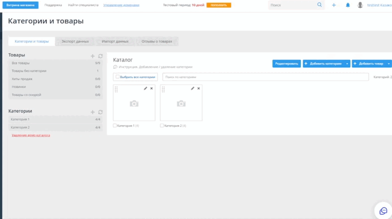Select Хиты продаж row
392x219 pixels.
pos(56,79)
